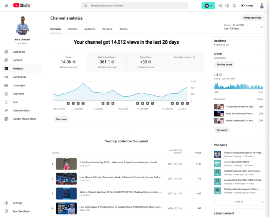Open Future Artificial Intelligence podcast
This screenshot has height=217, width=269.
pos(238,154)
